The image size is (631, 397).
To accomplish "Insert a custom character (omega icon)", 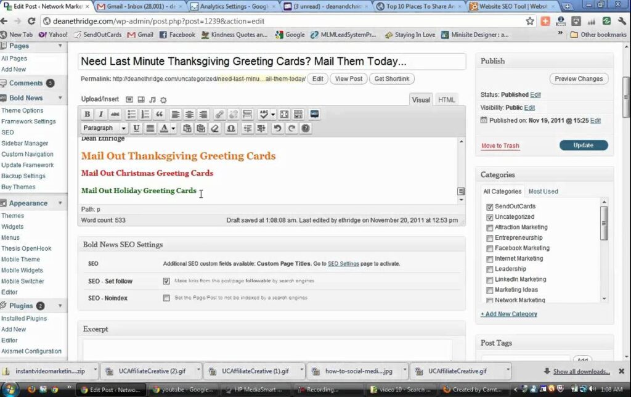I will pos(231,128).
